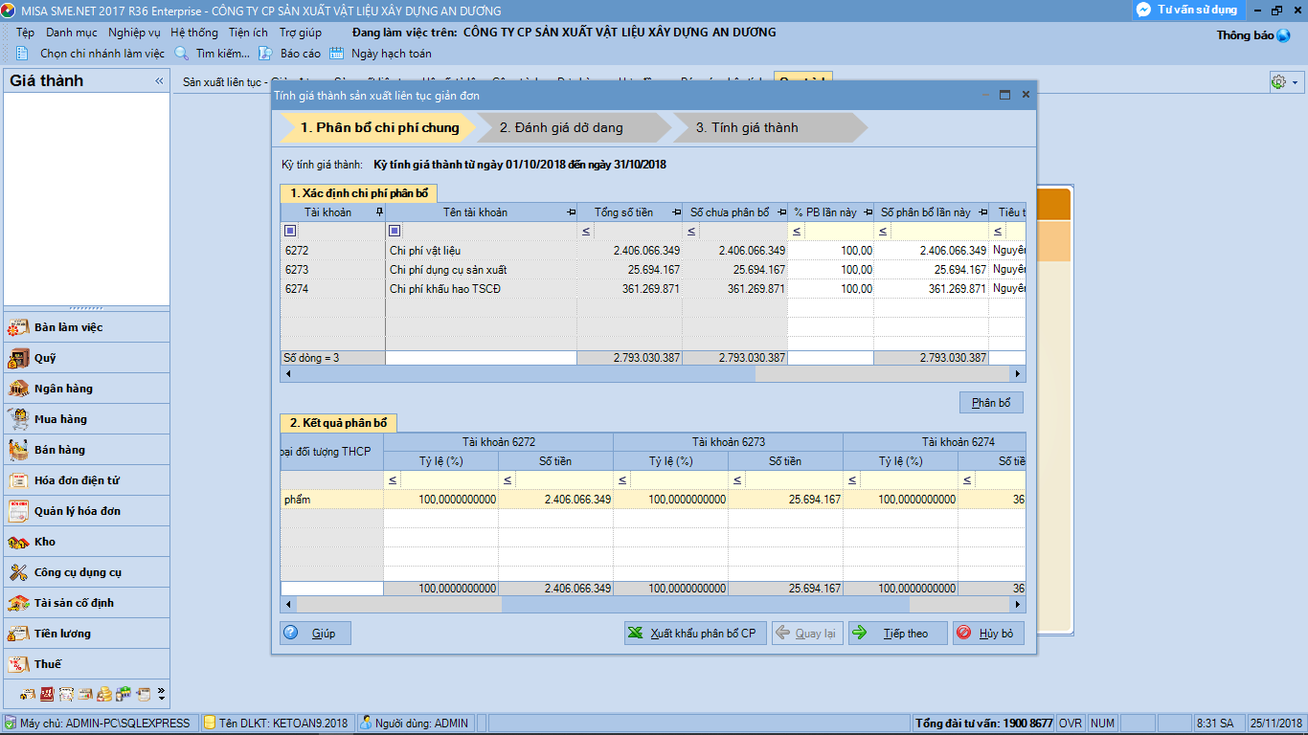The width and height of the screenshot is (1308, 735).
Task: Open filter operator for Tên tài khoản column
Action: point(395,232)
